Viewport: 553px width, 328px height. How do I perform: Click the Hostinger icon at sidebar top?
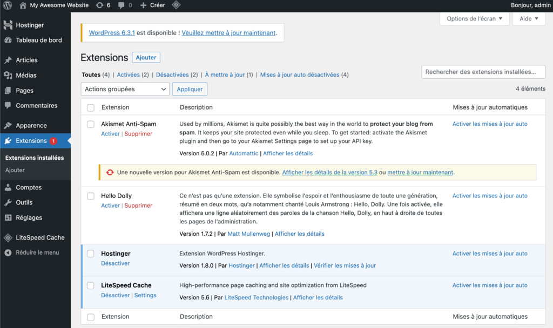pos(10,25)
